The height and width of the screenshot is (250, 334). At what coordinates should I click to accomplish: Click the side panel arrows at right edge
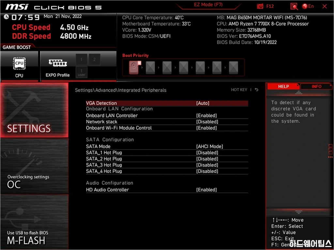[330, 157]
